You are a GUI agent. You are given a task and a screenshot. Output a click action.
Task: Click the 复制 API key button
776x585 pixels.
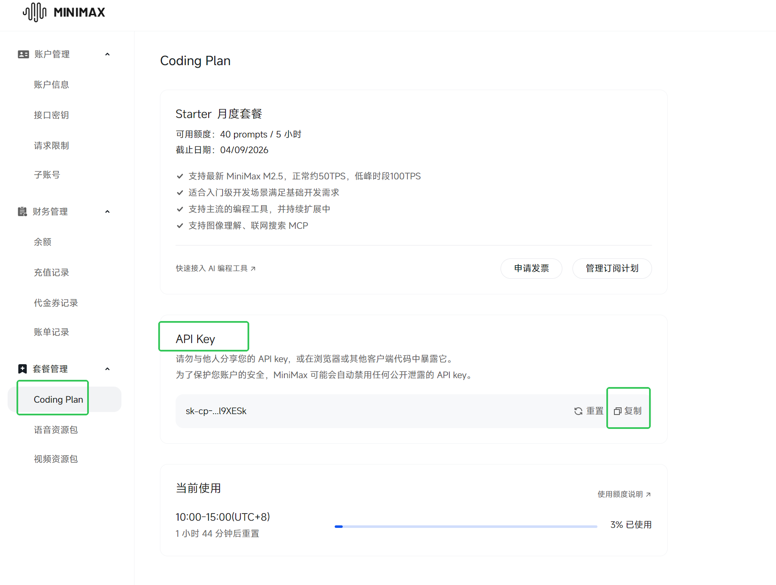(x=628, y=411)
